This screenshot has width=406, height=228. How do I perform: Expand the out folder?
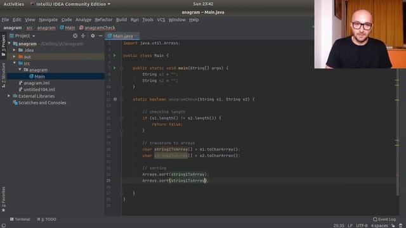coord(15,56)
